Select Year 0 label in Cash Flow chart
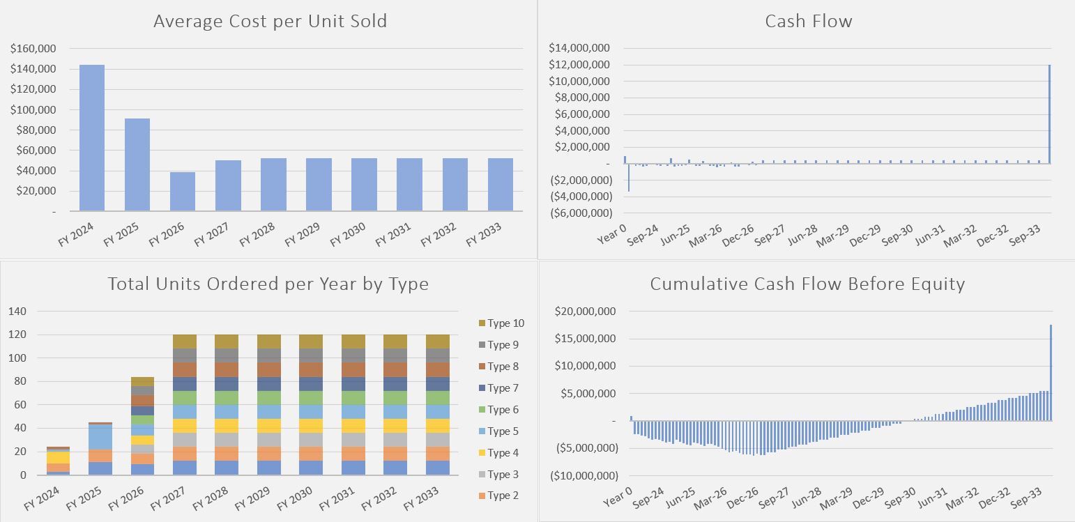The width and height of the screenshot is (1075, 522). click(612, 233)
